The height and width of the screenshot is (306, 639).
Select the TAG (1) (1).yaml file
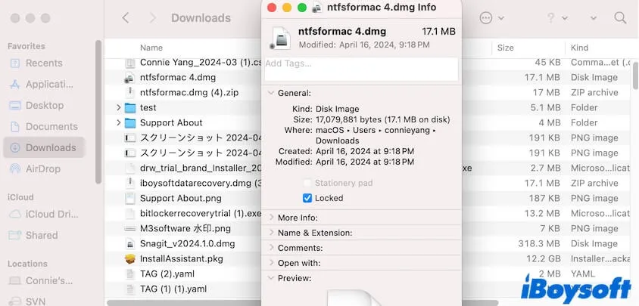point(173,289)
